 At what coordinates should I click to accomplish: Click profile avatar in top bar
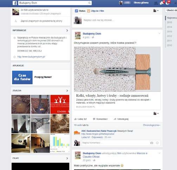121,3
